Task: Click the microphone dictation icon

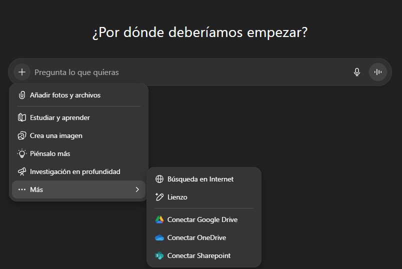Action: [x=357, y=72]
